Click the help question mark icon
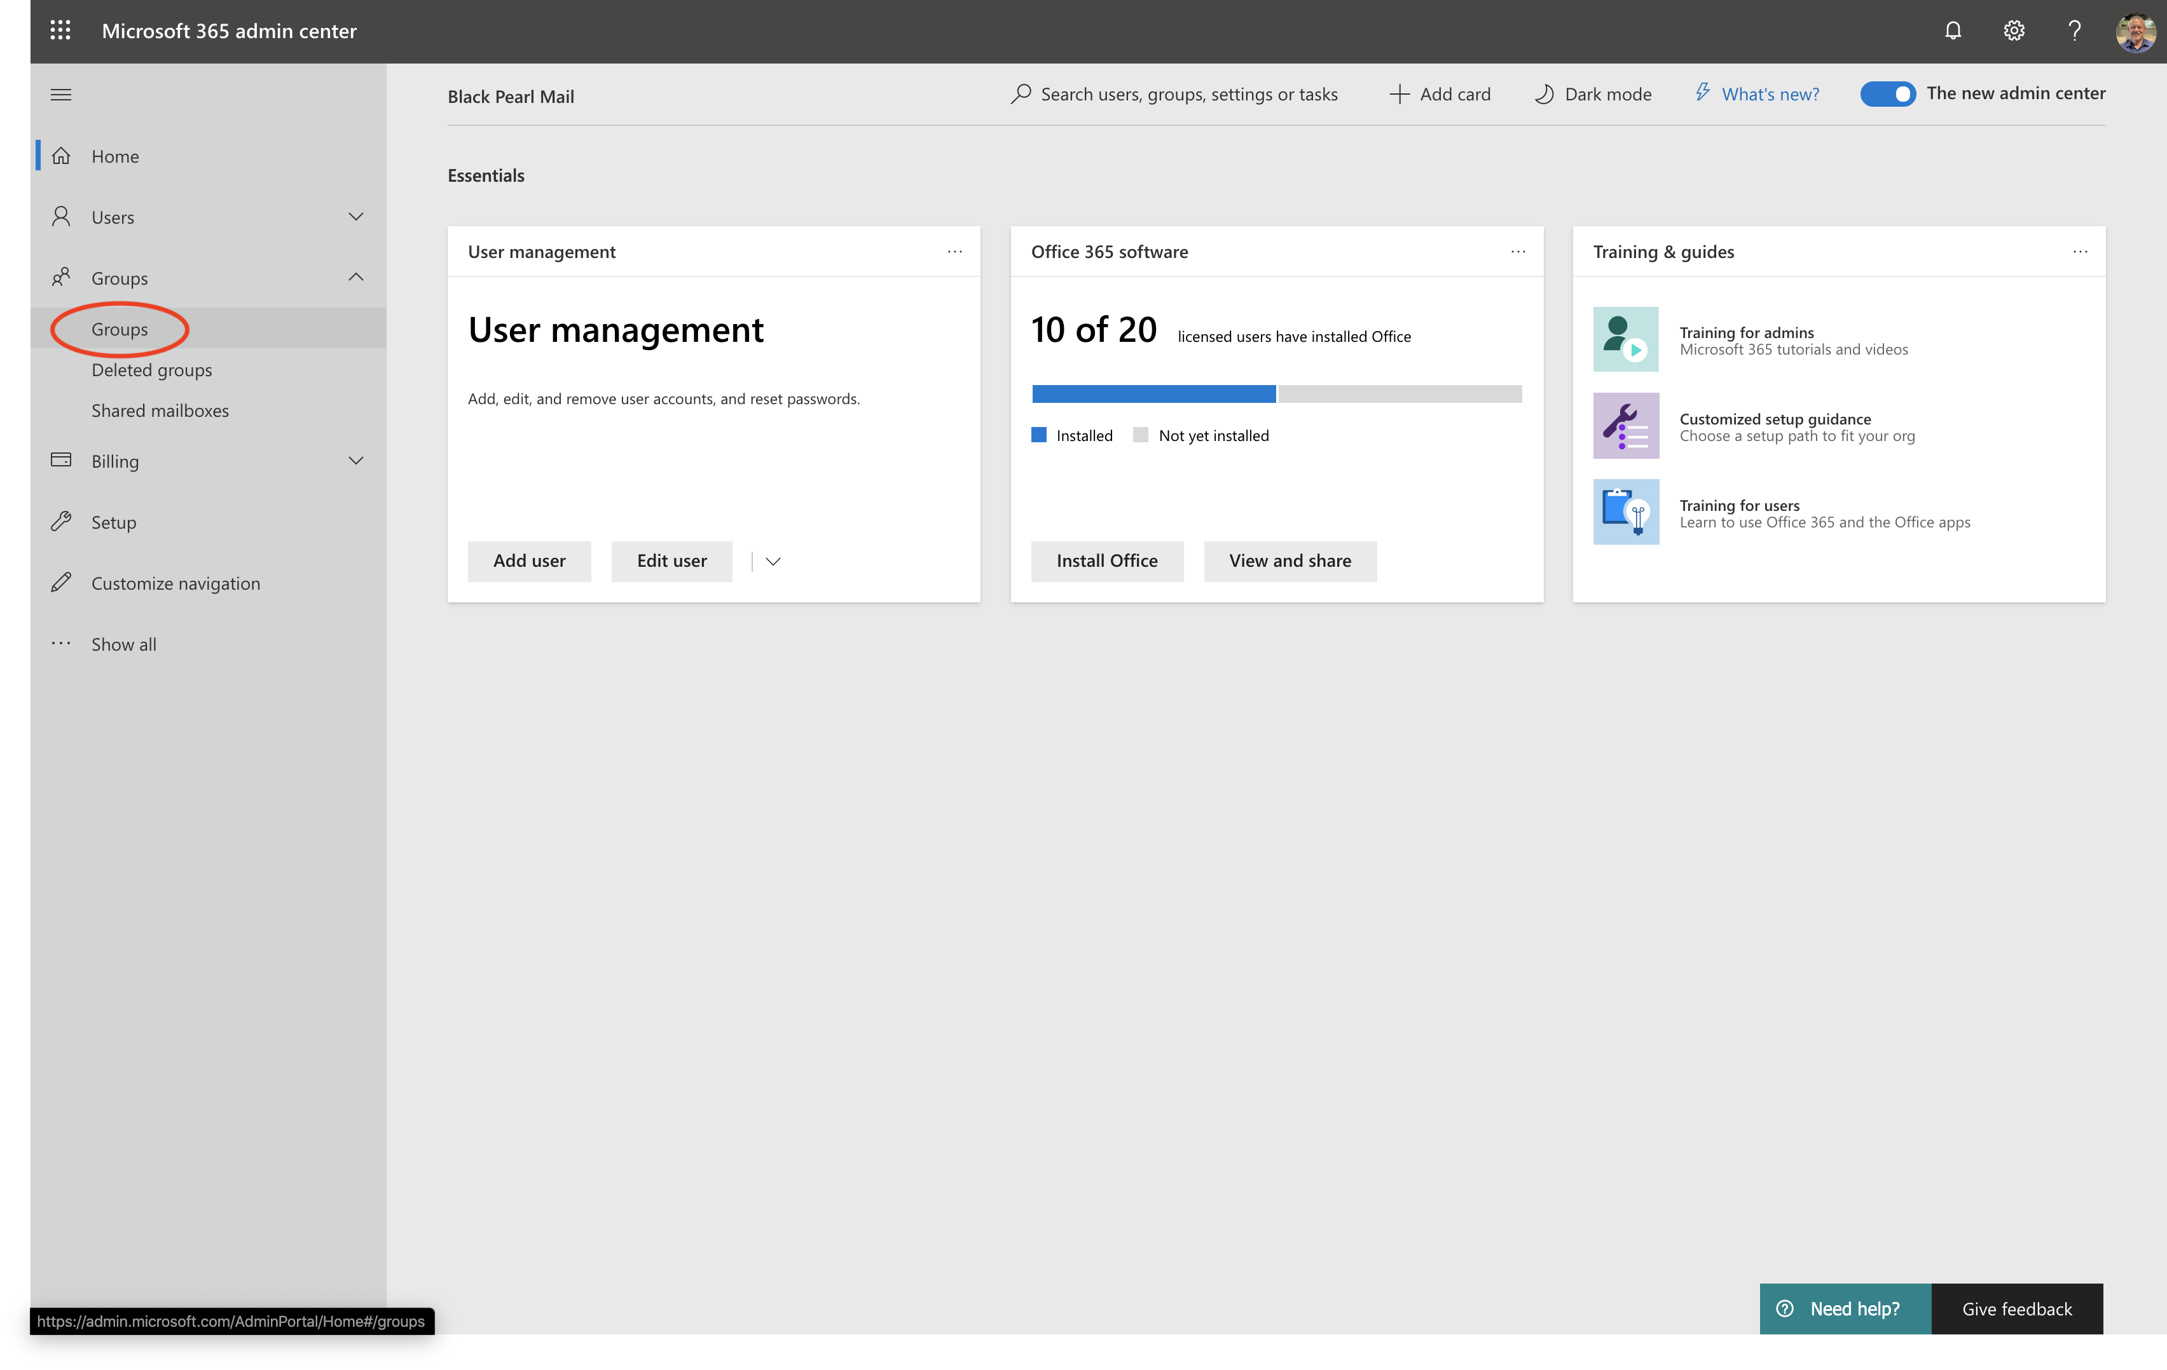Viewport: 2167px width, 1370px height. point(2074,31)
